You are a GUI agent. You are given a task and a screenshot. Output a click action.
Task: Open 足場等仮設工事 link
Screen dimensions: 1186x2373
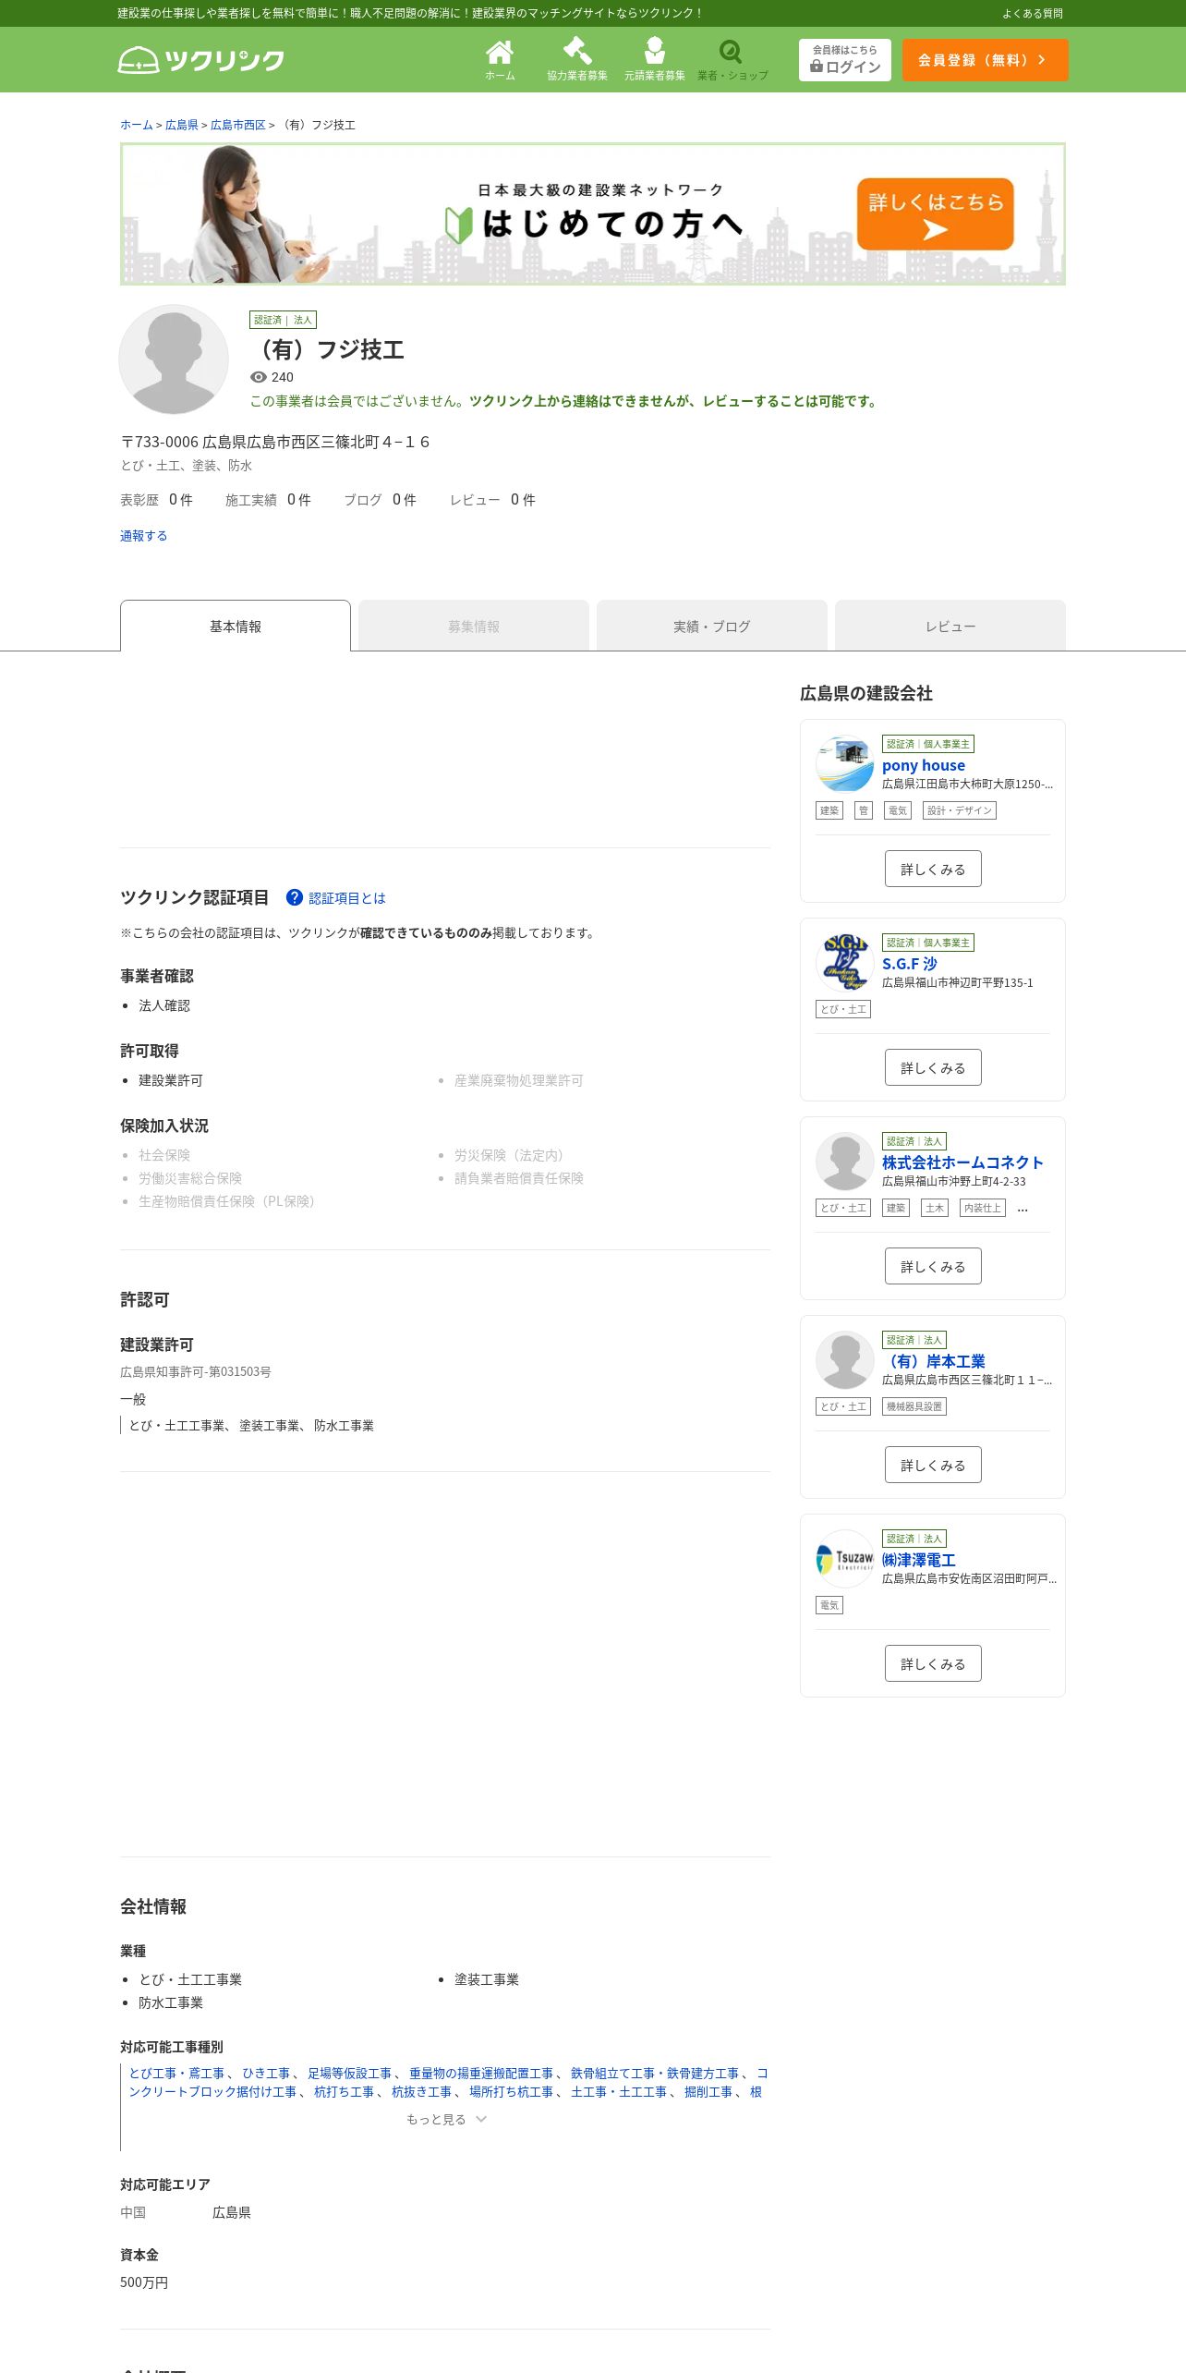click(x=349, y=2073)
